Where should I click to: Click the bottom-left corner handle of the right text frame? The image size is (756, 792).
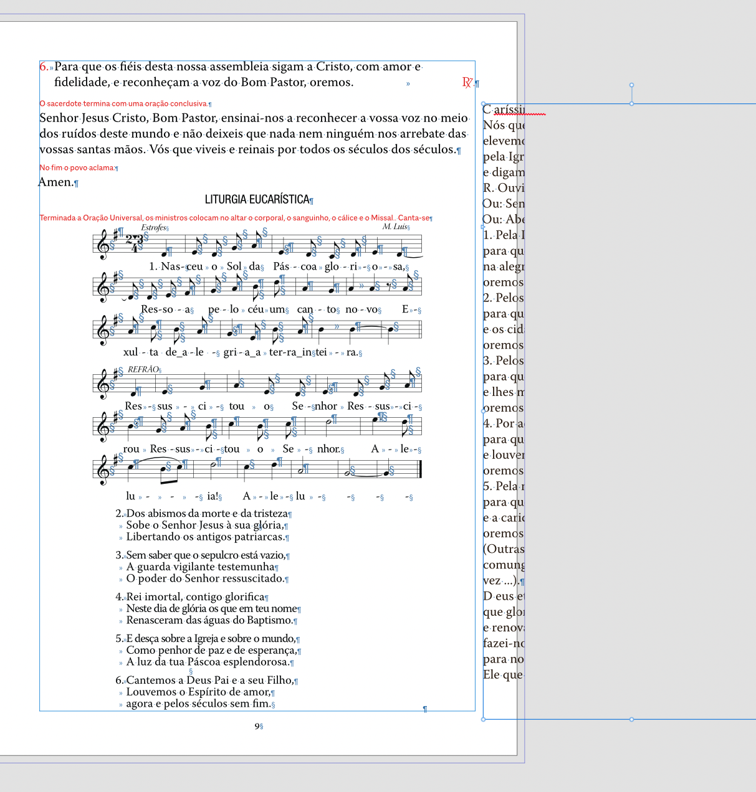484,719
